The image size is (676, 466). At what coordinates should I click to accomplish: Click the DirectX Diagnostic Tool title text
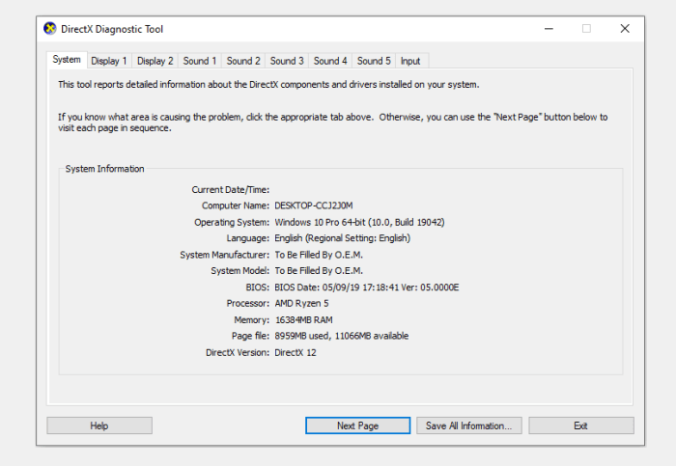112,29
